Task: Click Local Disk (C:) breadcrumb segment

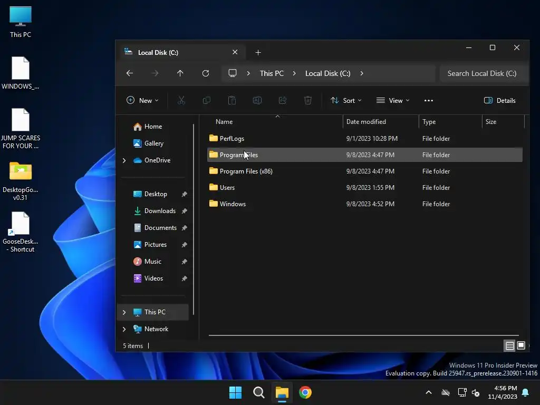Action: pyautogui.click(x=327, y=73)
